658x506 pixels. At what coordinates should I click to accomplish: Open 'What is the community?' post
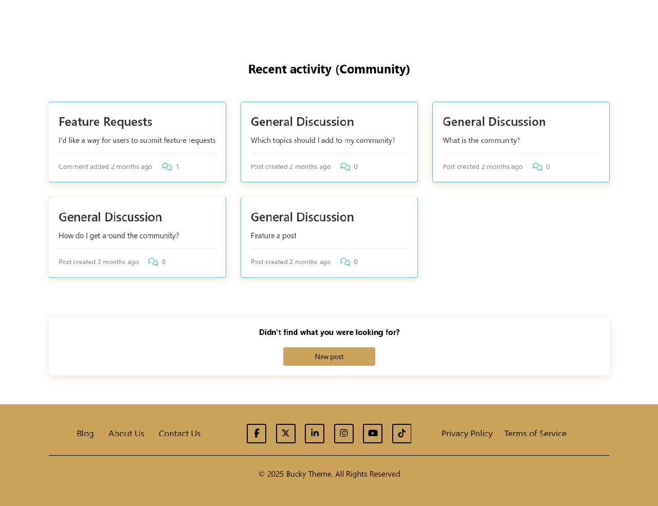[481, 140]
